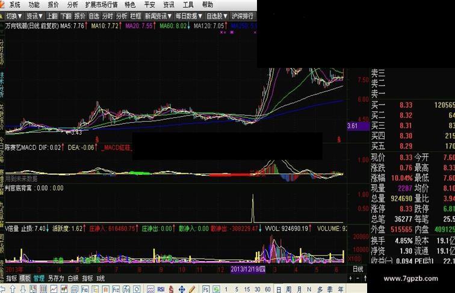Click the circle O toolbar icon
The image size is (455, 293).
tap(137, 289)
